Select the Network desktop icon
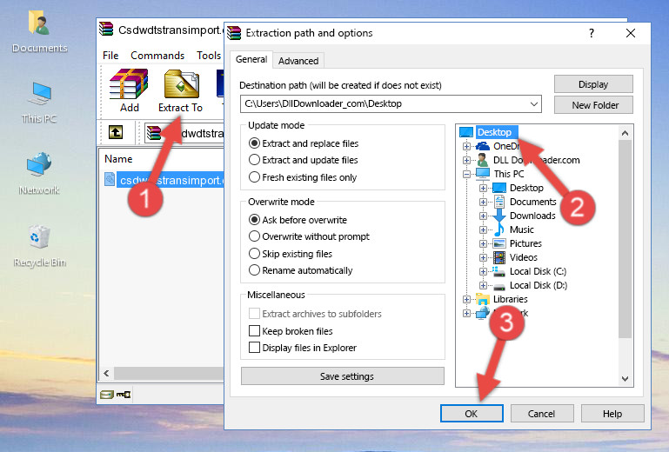The width and height of the screenshot is (669, 452). pos(39,174)
